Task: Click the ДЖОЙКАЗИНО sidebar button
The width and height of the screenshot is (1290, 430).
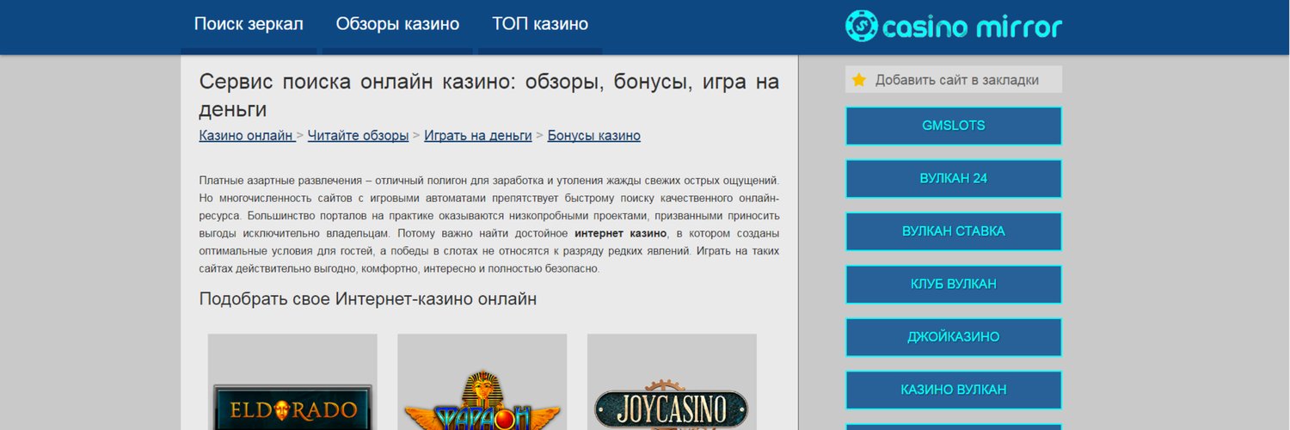Action: (954, 337)
